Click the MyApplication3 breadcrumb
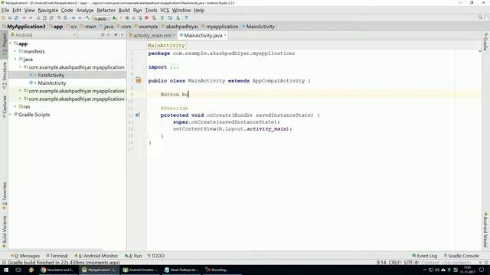This screenshot has height=275, width=490. tap(24, 27)
